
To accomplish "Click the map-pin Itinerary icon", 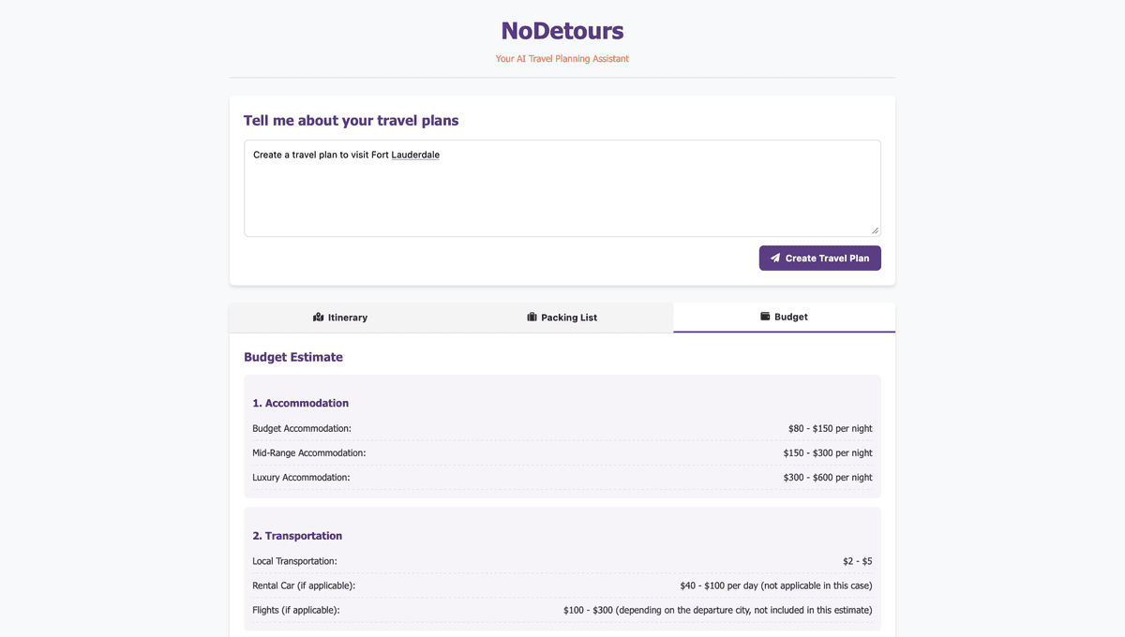I will tap(319, 317).
